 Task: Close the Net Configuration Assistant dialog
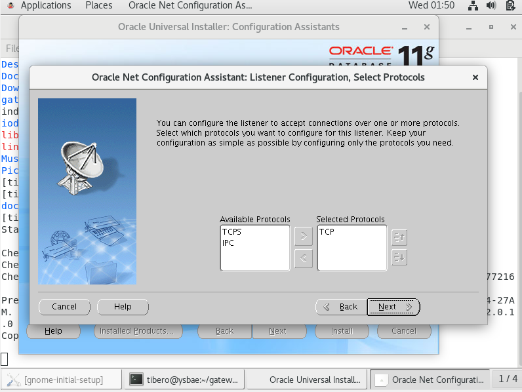pos(475,77)
